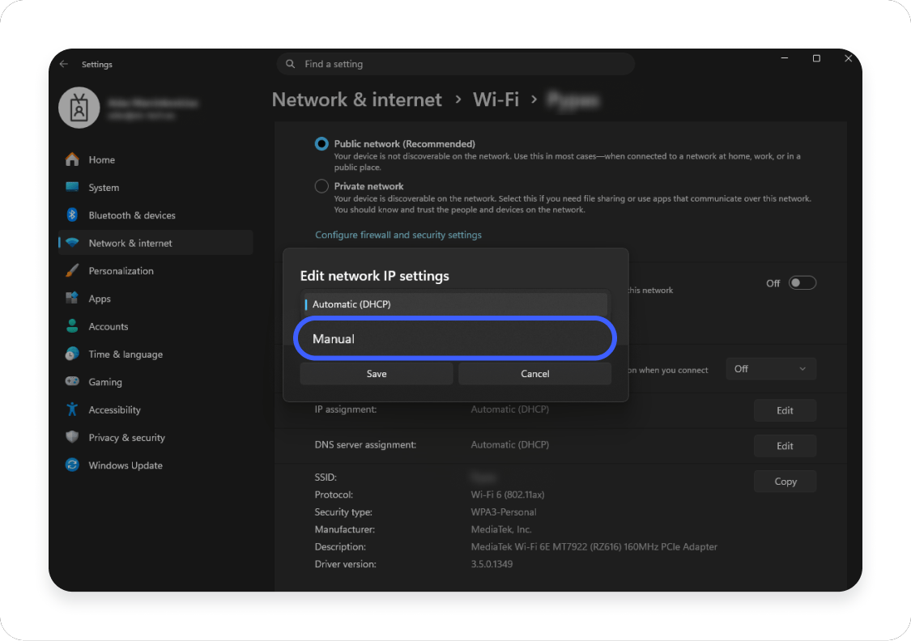The image size is (911, 641).
Task: Click Save in IP settings dialog
Action: pyautogui.click(x=377, y=373)
